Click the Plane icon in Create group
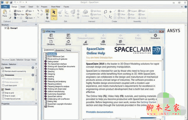The height and width of the screenshot is (120, 188). click(105, 12)
